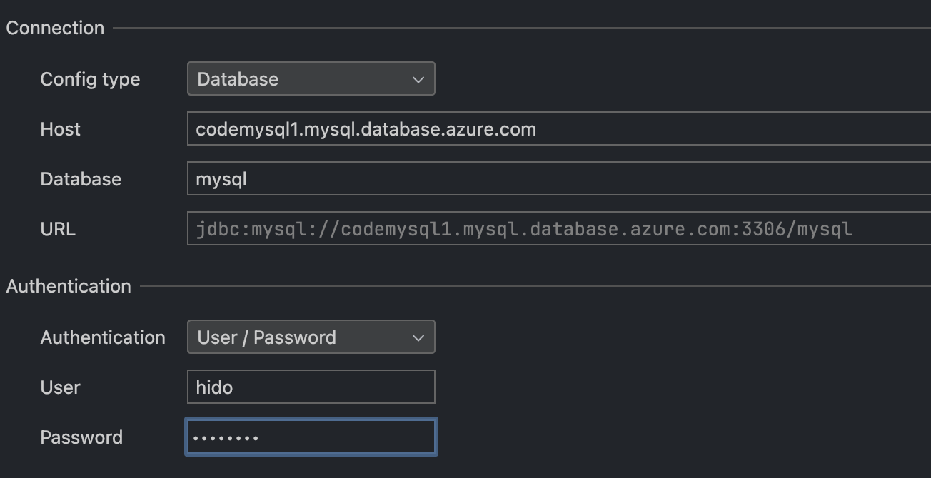Viewport: 931px width, 478px height.
Task: Click the chevron on User / Password dropdown
Action: point(418,338)
